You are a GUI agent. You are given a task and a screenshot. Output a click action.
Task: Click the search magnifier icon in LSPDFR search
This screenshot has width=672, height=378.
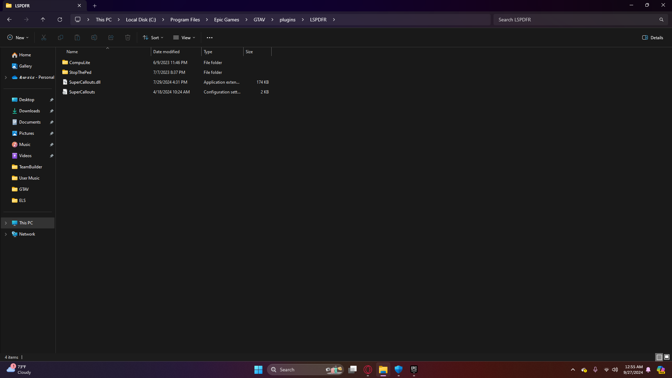pos(661,20)
